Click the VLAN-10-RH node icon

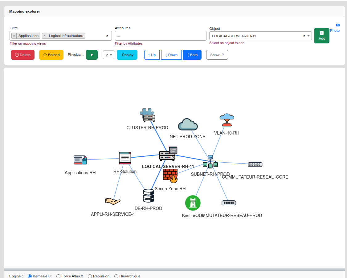coord(227,120)
